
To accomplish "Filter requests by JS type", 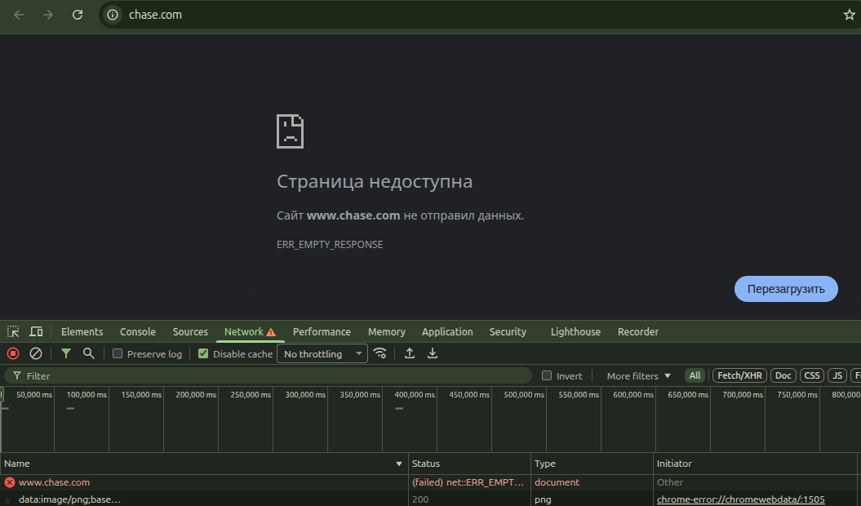I will tap(837, 375).
